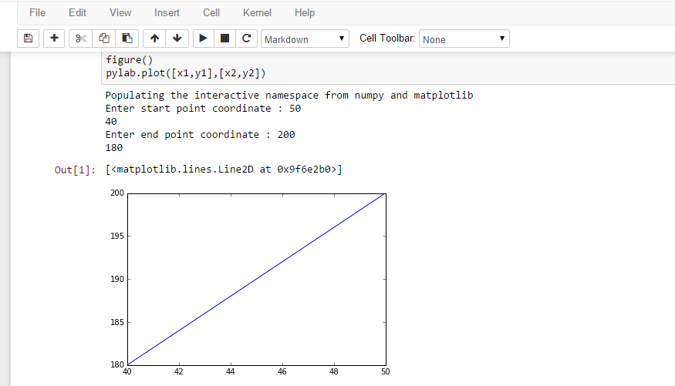675x386 pixels.
Task: Run the cell with play icon
Action: coord(204,39)
